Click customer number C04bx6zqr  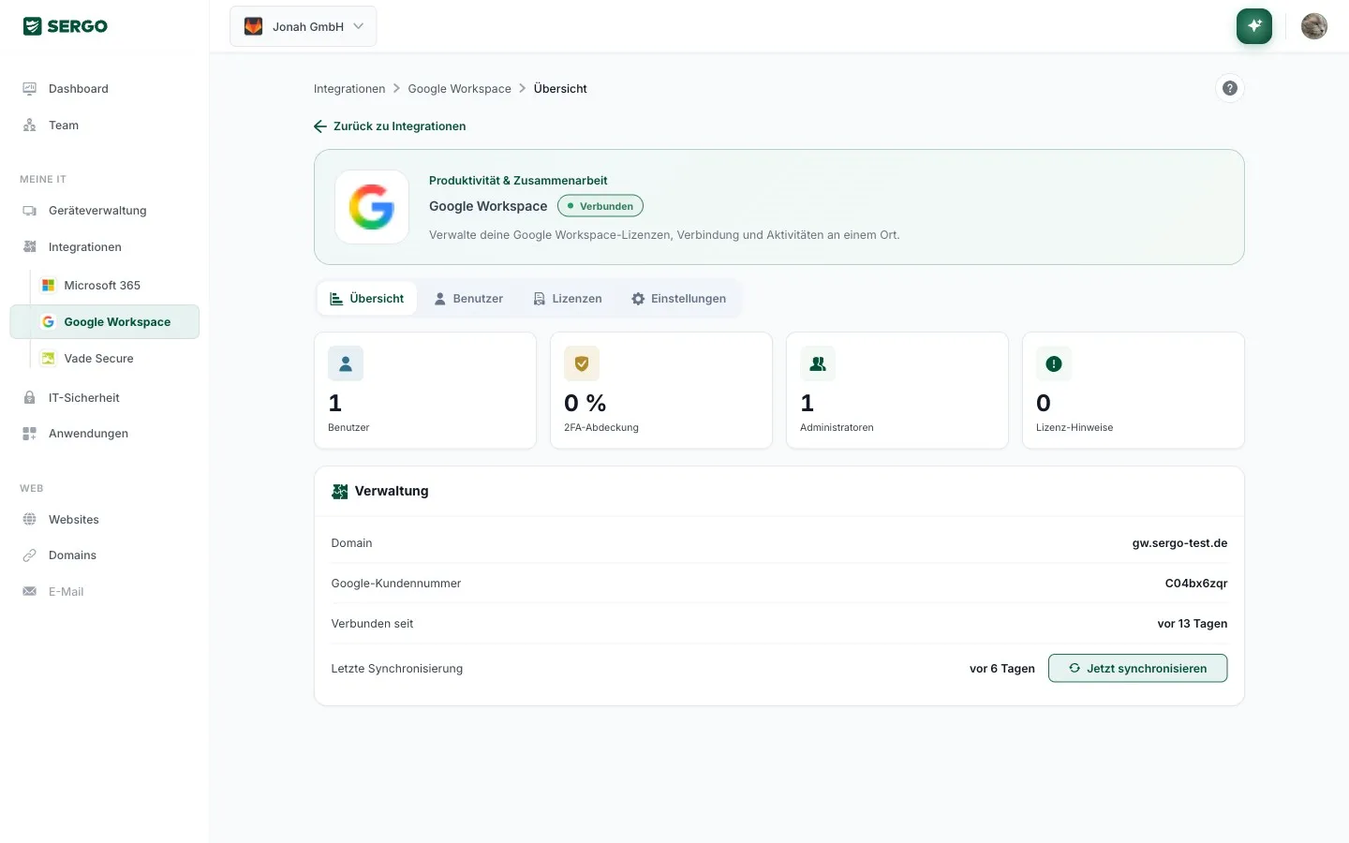pos(1196,584)
